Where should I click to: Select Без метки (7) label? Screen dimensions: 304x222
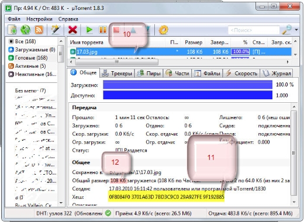coord(30,91)
